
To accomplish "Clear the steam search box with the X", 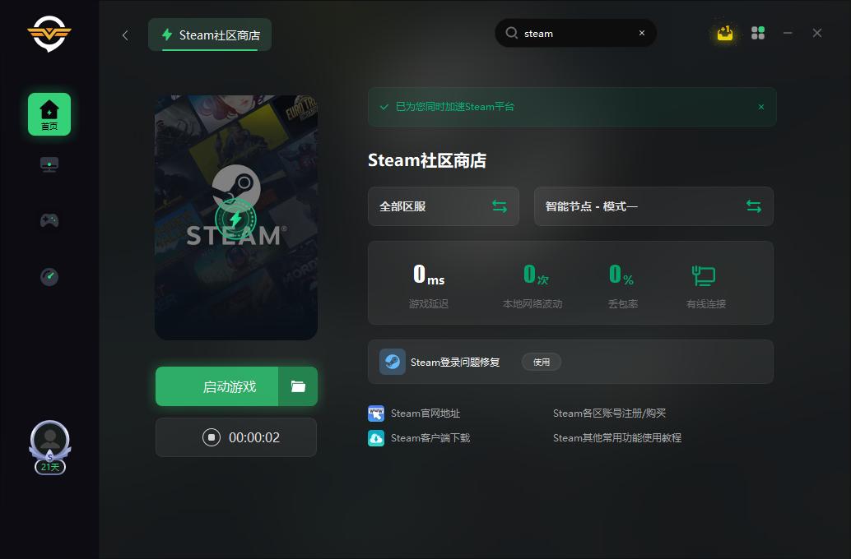I will click(x=642, y=33).
